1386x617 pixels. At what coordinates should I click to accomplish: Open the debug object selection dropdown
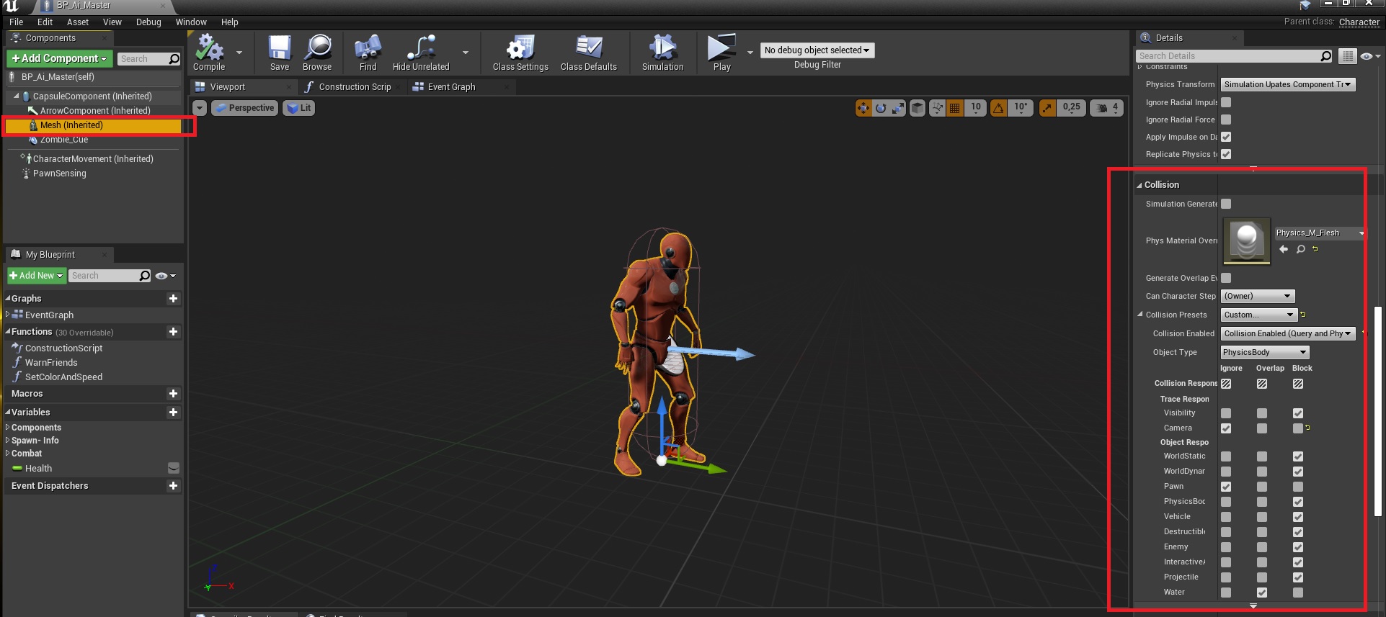817,50
